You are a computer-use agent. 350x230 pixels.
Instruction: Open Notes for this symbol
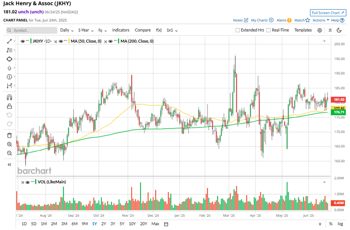tap(241, 20)
